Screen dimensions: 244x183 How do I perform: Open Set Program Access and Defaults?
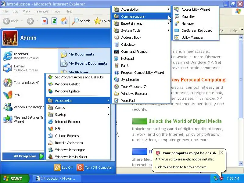click(78, 77)
